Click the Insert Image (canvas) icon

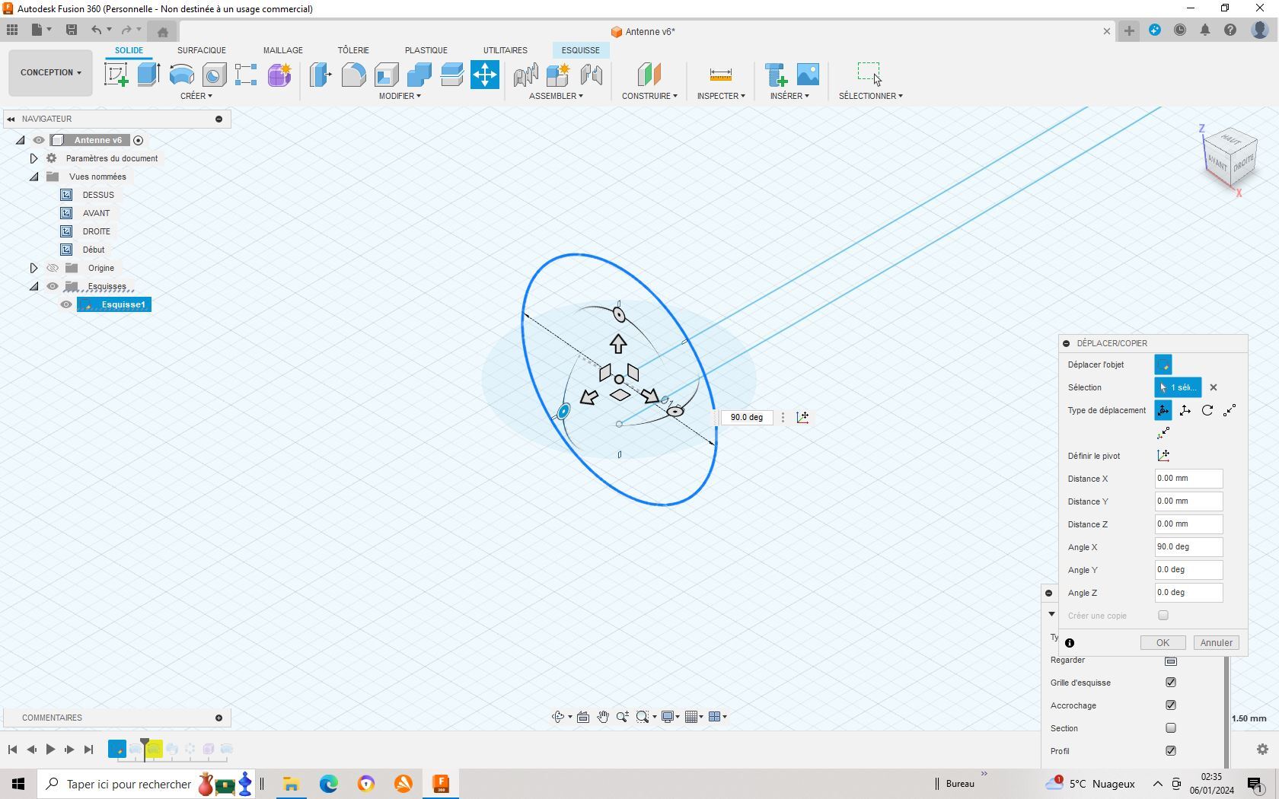point(808,75)
